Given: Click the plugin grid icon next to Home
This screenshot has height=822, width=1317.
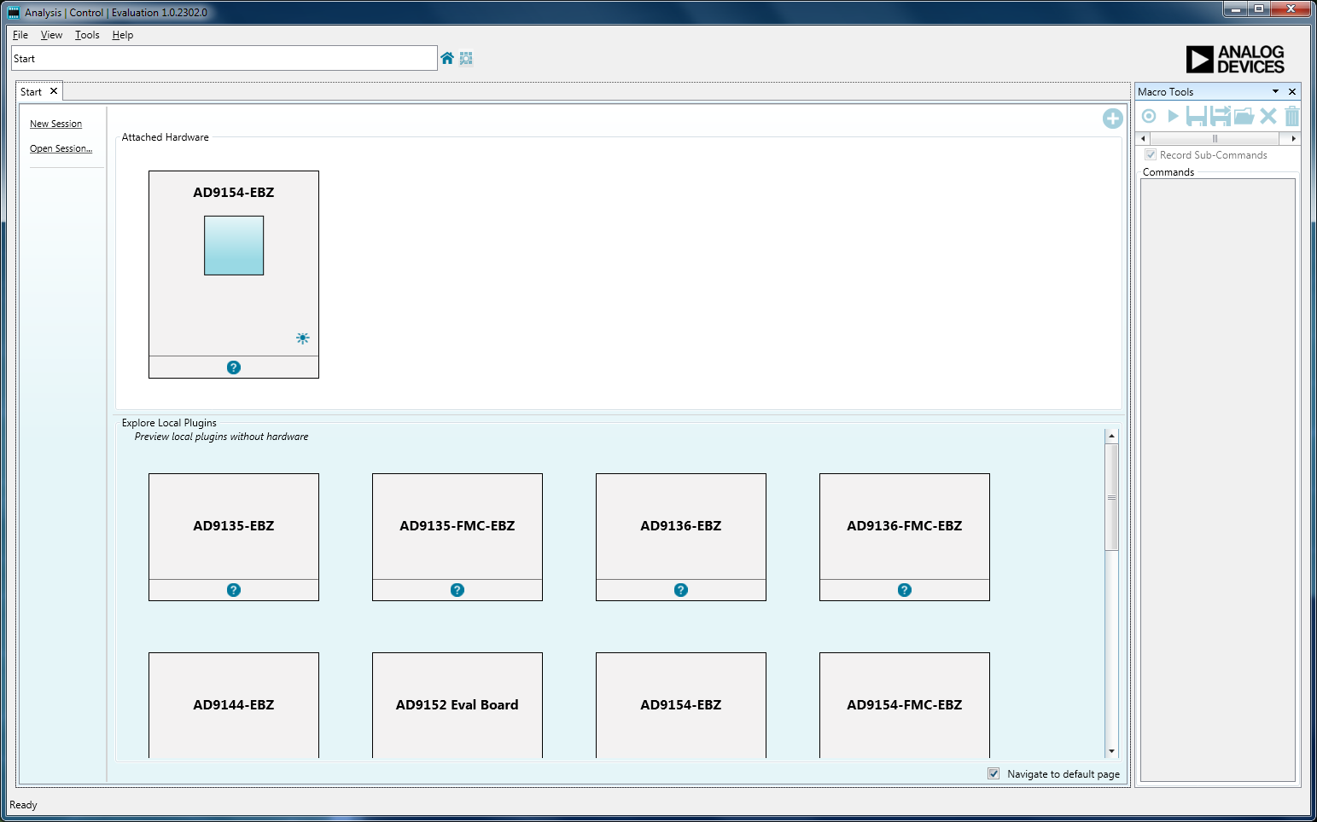Looking at the screenshot, I should (x=466, y=58).
